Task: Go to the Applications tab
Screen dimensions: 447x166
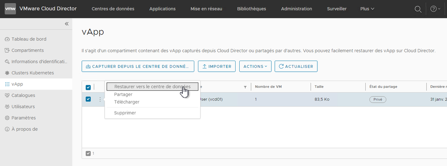Action: pos(162,9)
